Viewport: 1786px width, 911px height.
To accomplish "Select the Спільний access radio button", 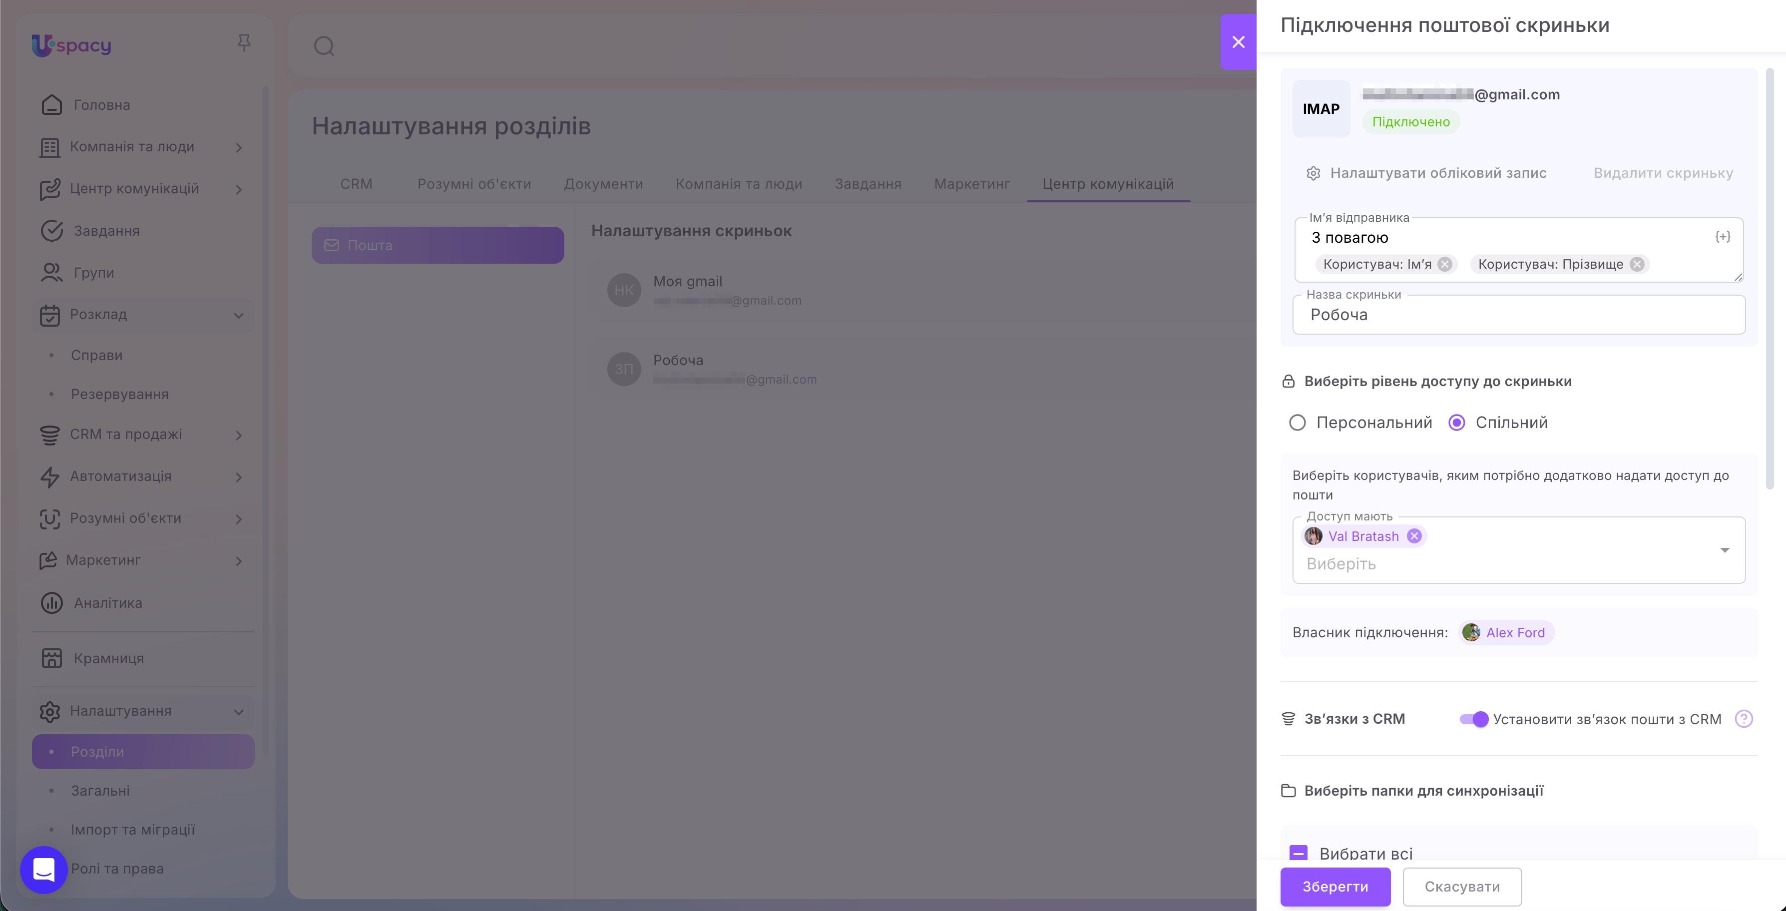I will pyautogui.click(x=1456, y=423).
